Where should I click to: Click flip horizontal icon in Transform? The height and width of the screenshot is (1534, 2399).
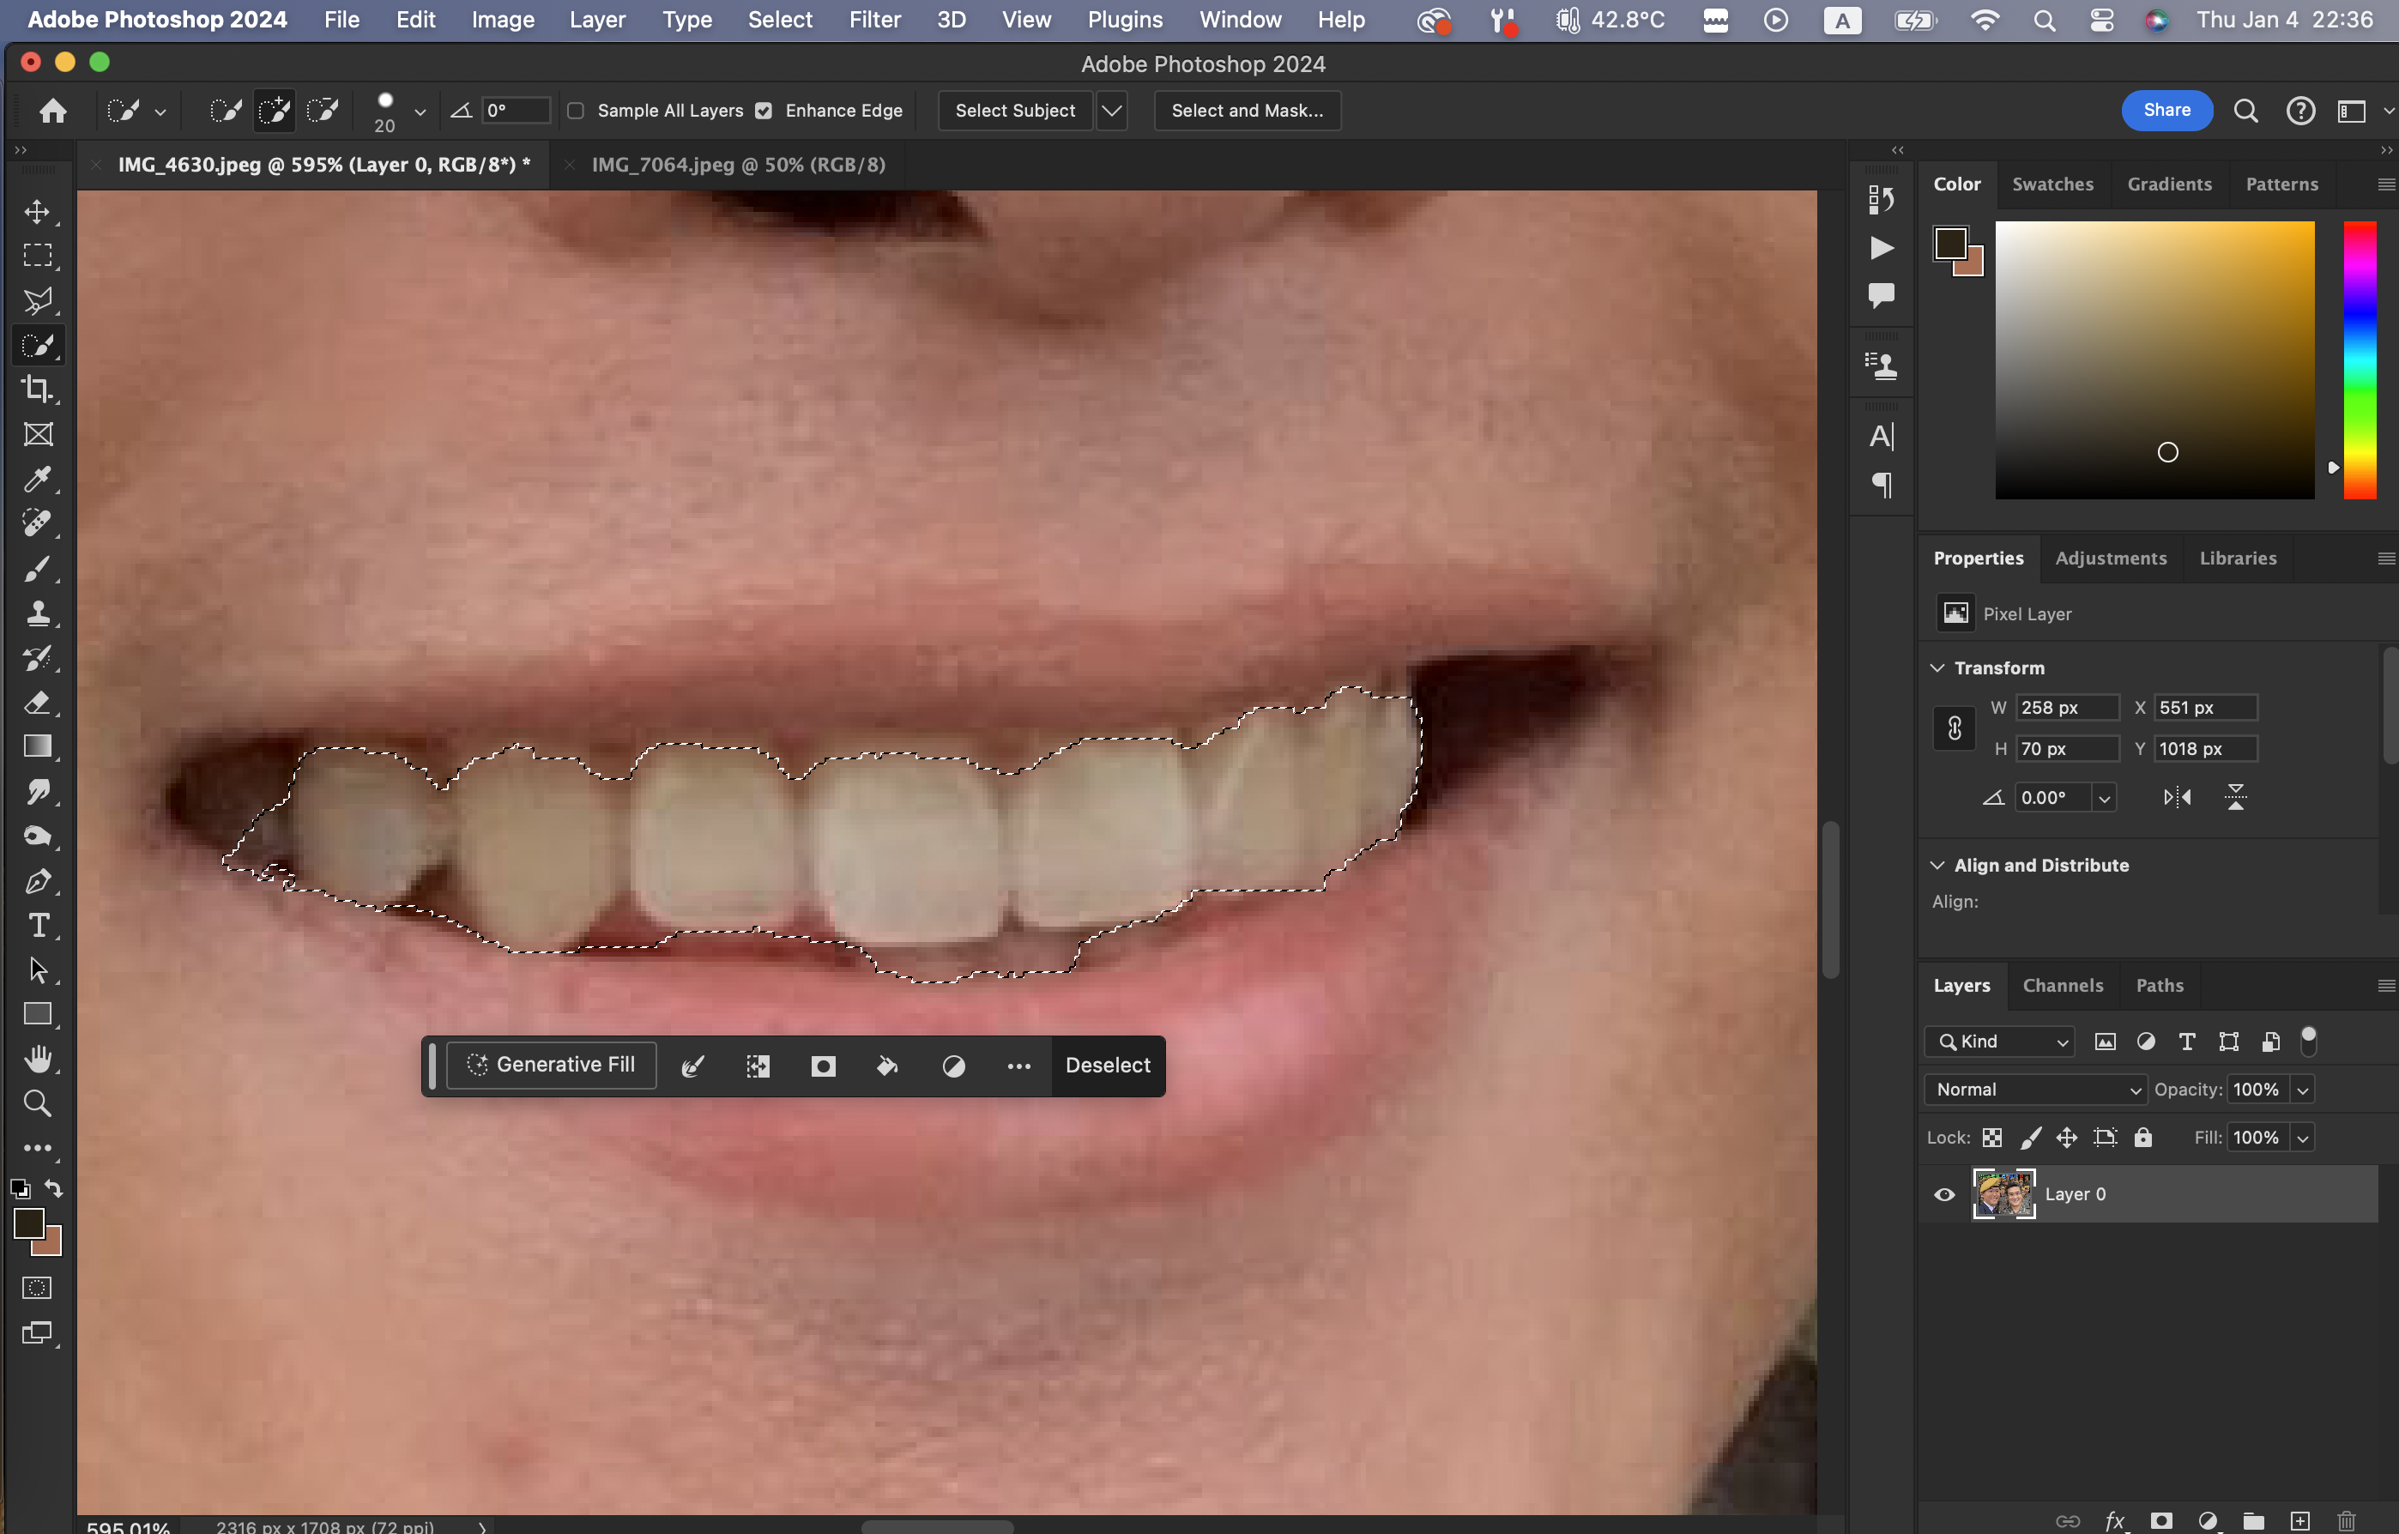click(x=2177, y=797)
